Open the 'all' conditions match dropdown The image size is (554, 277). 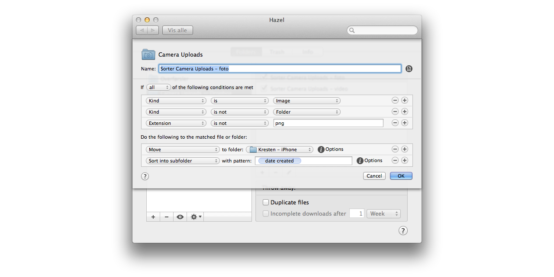[158, 87]
